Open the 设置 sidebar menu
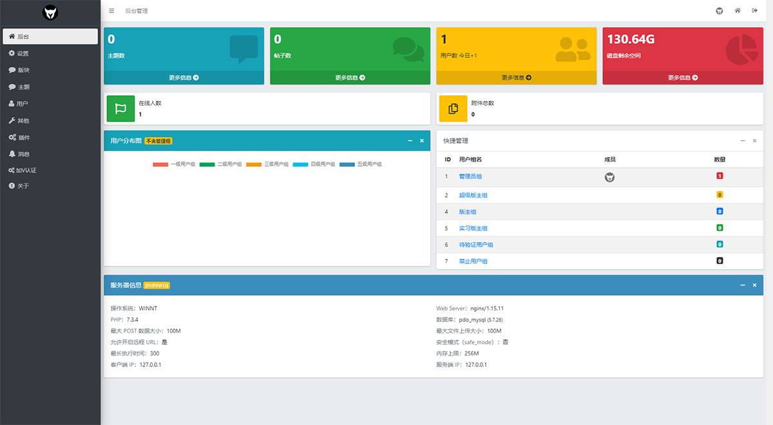Image resolution: width=773 pixels, height=425 pixels. pos(23,53)
